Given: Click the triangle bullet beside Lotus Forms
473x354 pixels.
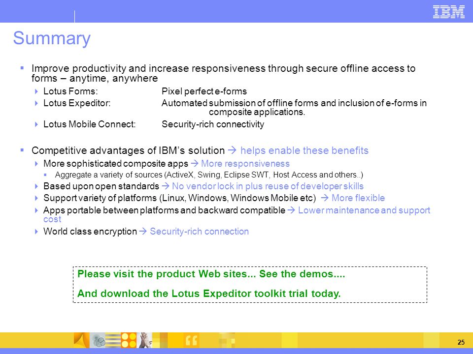Looking at the screenshot, I should pyautogui.click(x=36, y=91).
